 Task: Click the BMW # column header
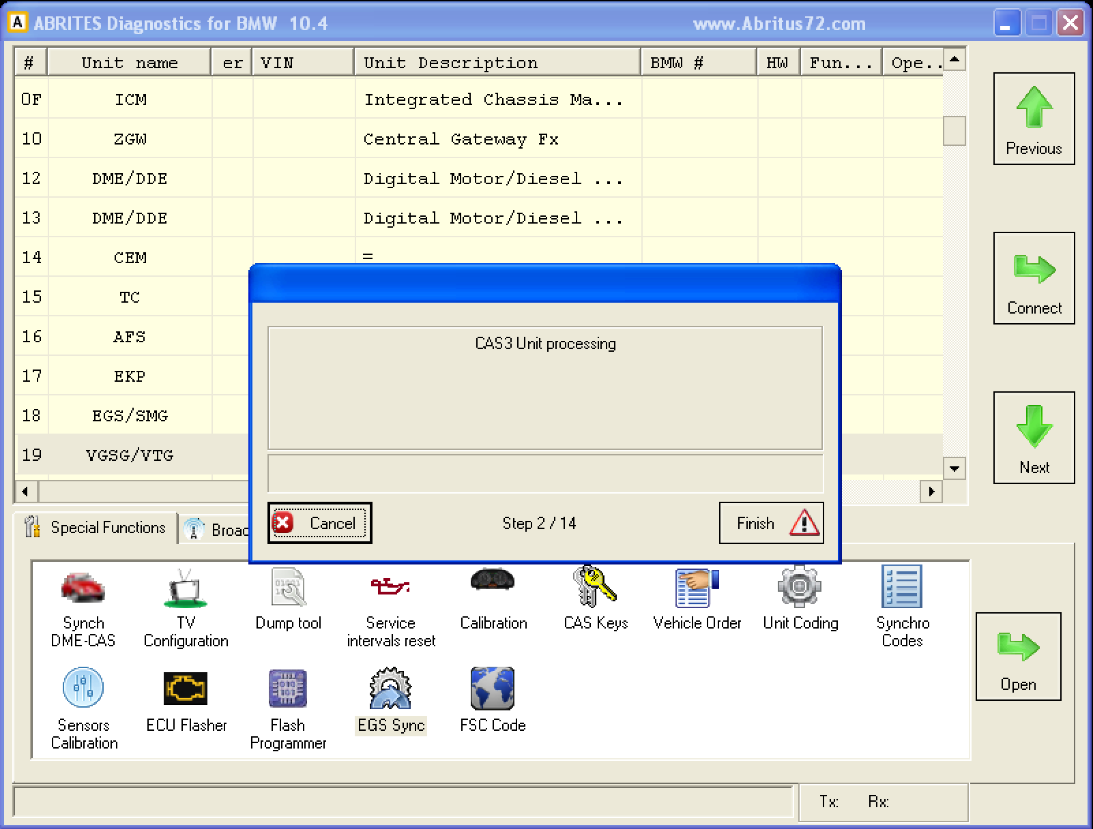point(699,63)
